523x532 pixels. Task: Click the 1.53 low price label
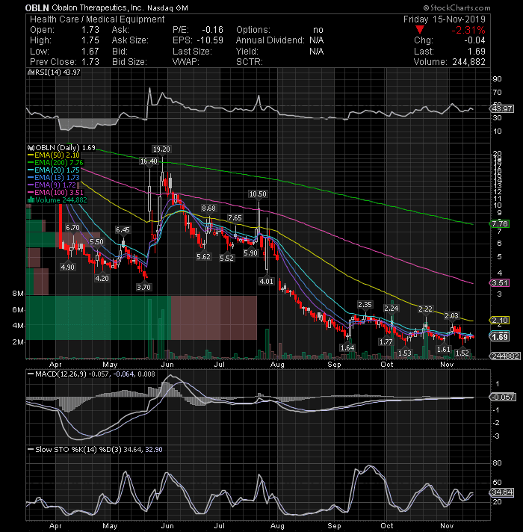404,353
